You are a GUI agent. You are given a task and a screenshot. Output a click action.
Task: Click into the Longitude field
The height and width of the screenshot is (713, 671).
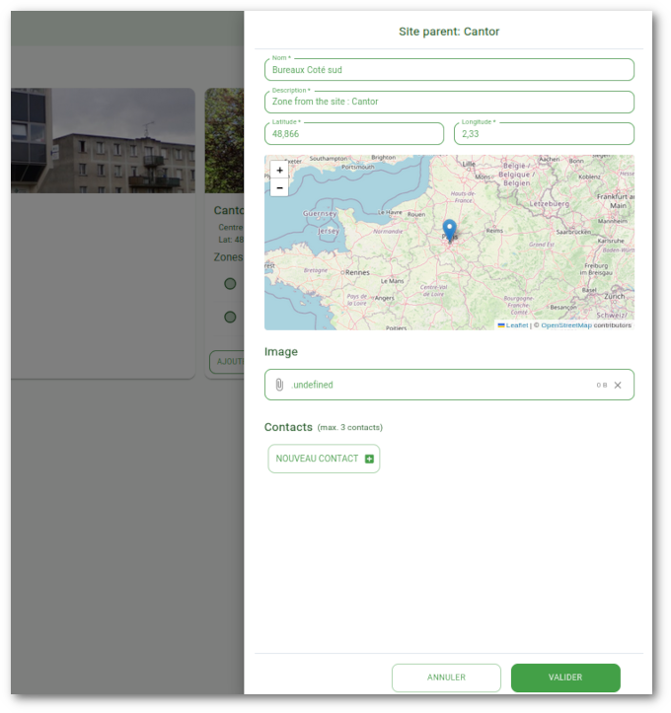coord(544,134)
